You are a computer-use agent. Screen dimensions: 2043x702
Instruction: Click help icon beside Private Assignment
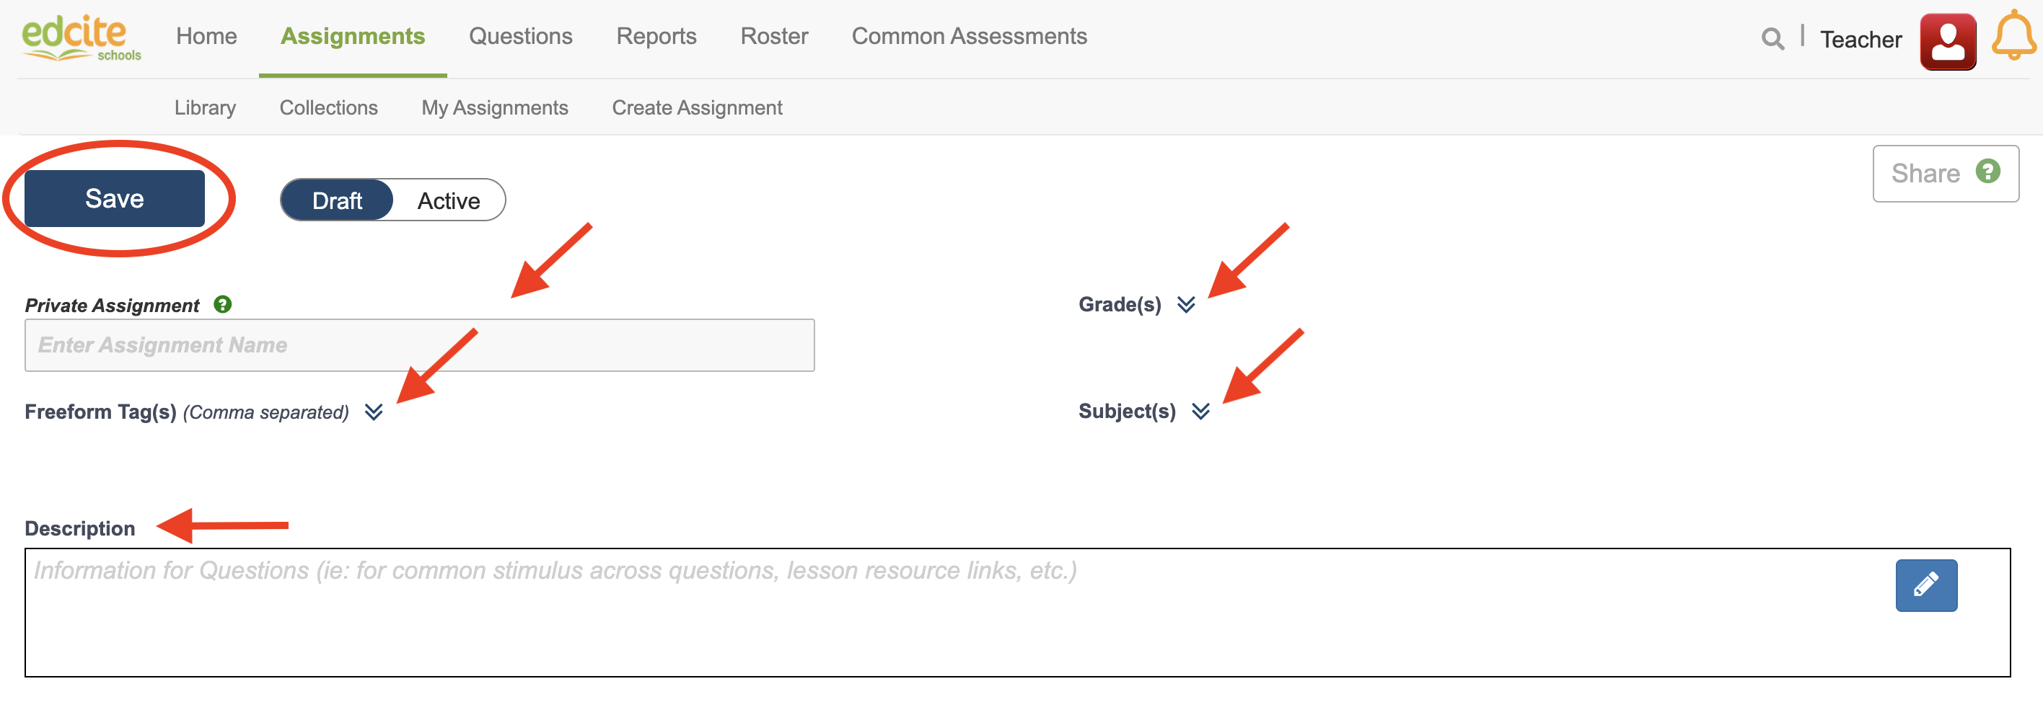point(223,304)
